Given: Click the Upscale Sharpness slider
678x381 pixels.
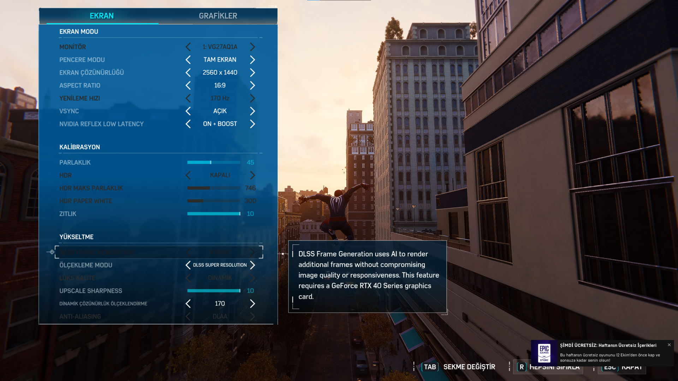Looking at the screenshot, I should [x=214, y=291].
